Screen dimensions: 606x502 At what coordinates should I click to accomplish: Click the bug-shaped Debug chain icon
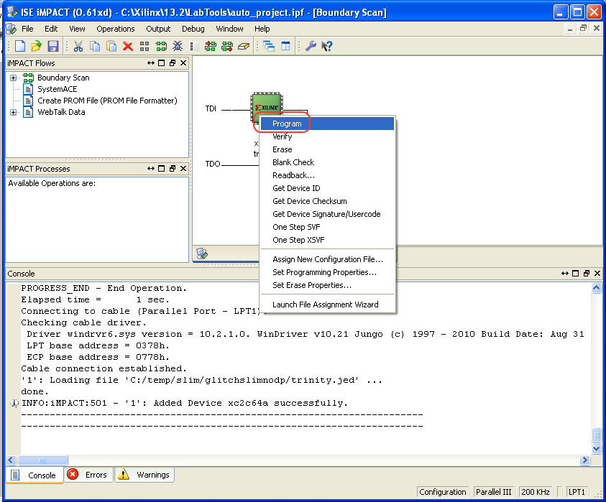click(178, 46)
